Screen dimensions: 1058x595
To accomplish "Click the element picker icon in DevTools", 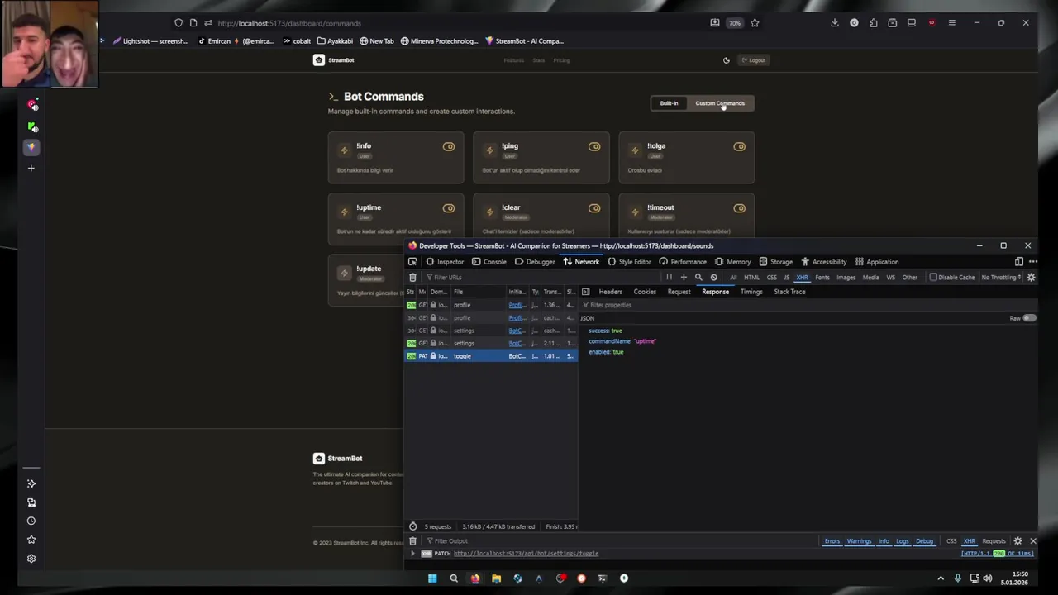I will [x=412, y=262].
